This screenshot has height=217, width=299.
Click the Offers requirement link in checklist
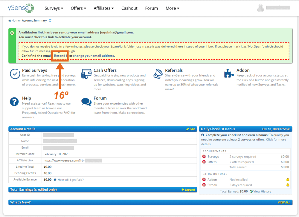click(x=212, y=162)
